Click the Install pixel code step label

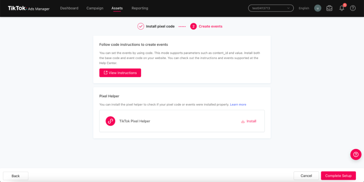coord(160,26)
